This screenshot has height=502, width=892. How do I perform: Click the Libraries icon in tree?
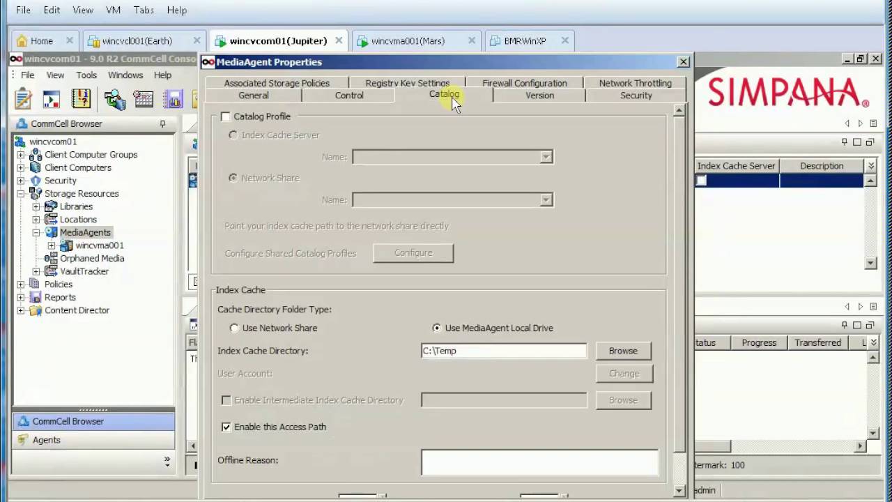[50, 206]
